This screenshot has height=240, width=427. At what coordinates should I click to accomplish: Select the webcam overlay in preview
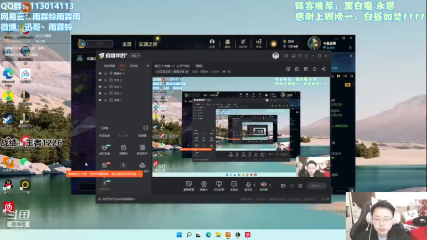313,166
